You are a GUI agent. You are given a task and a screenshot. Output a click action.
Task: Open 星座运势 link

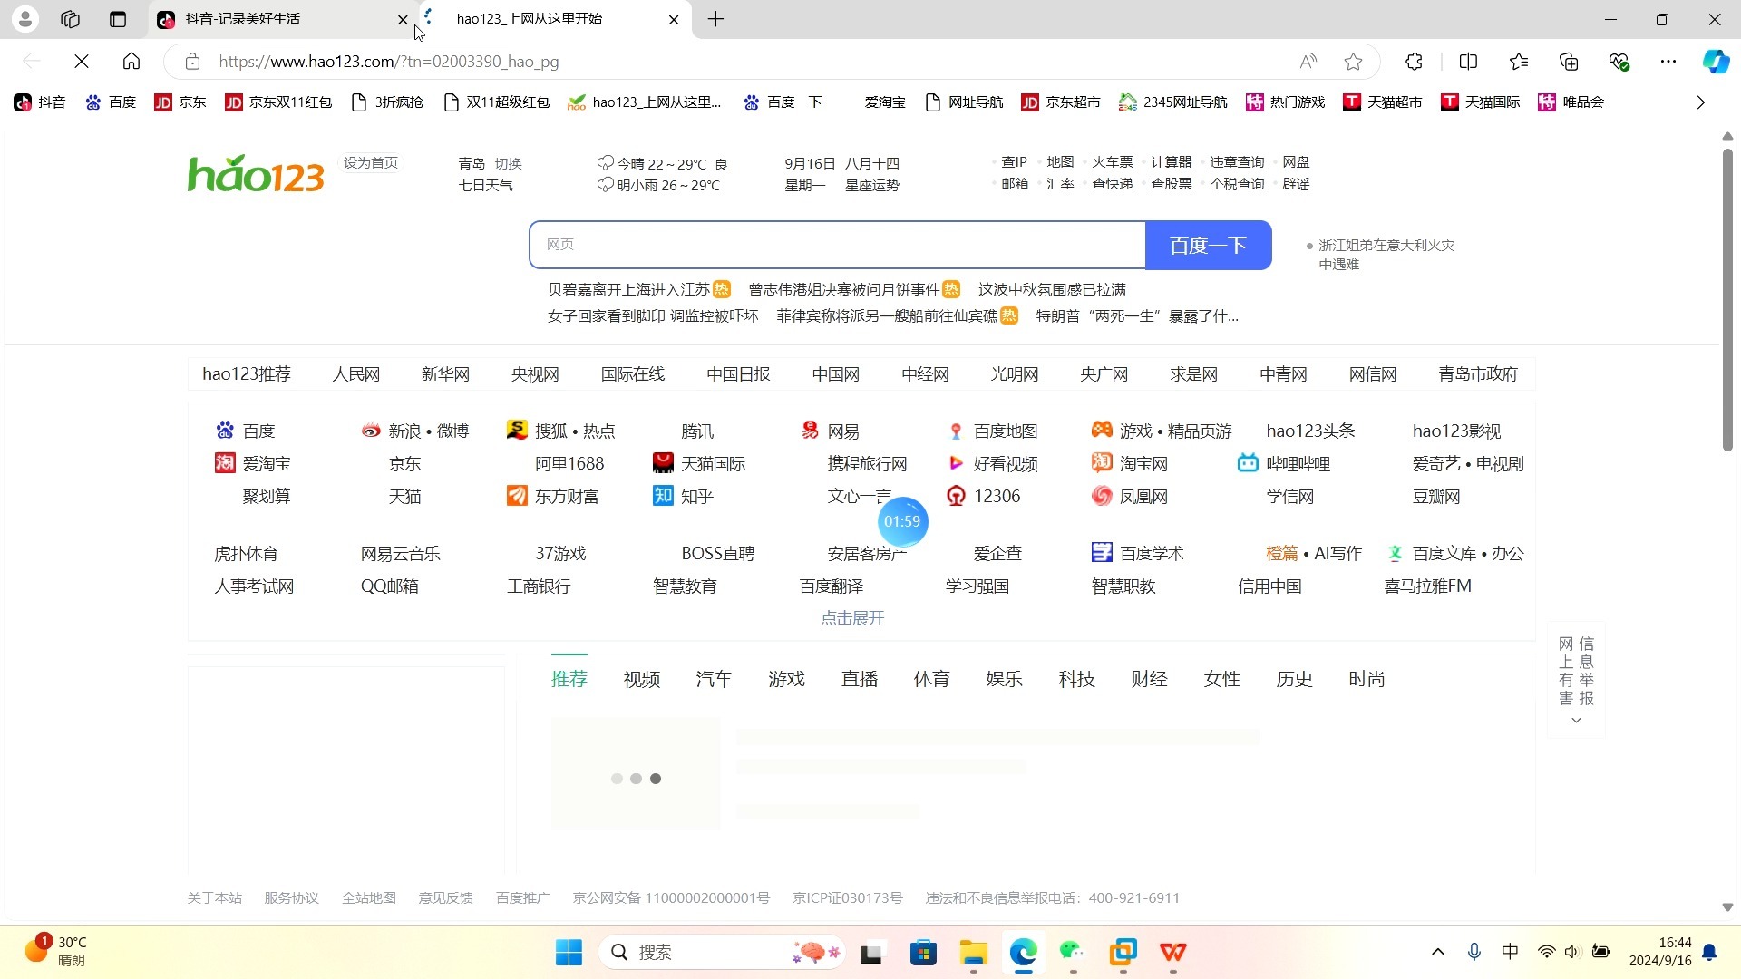872,186
